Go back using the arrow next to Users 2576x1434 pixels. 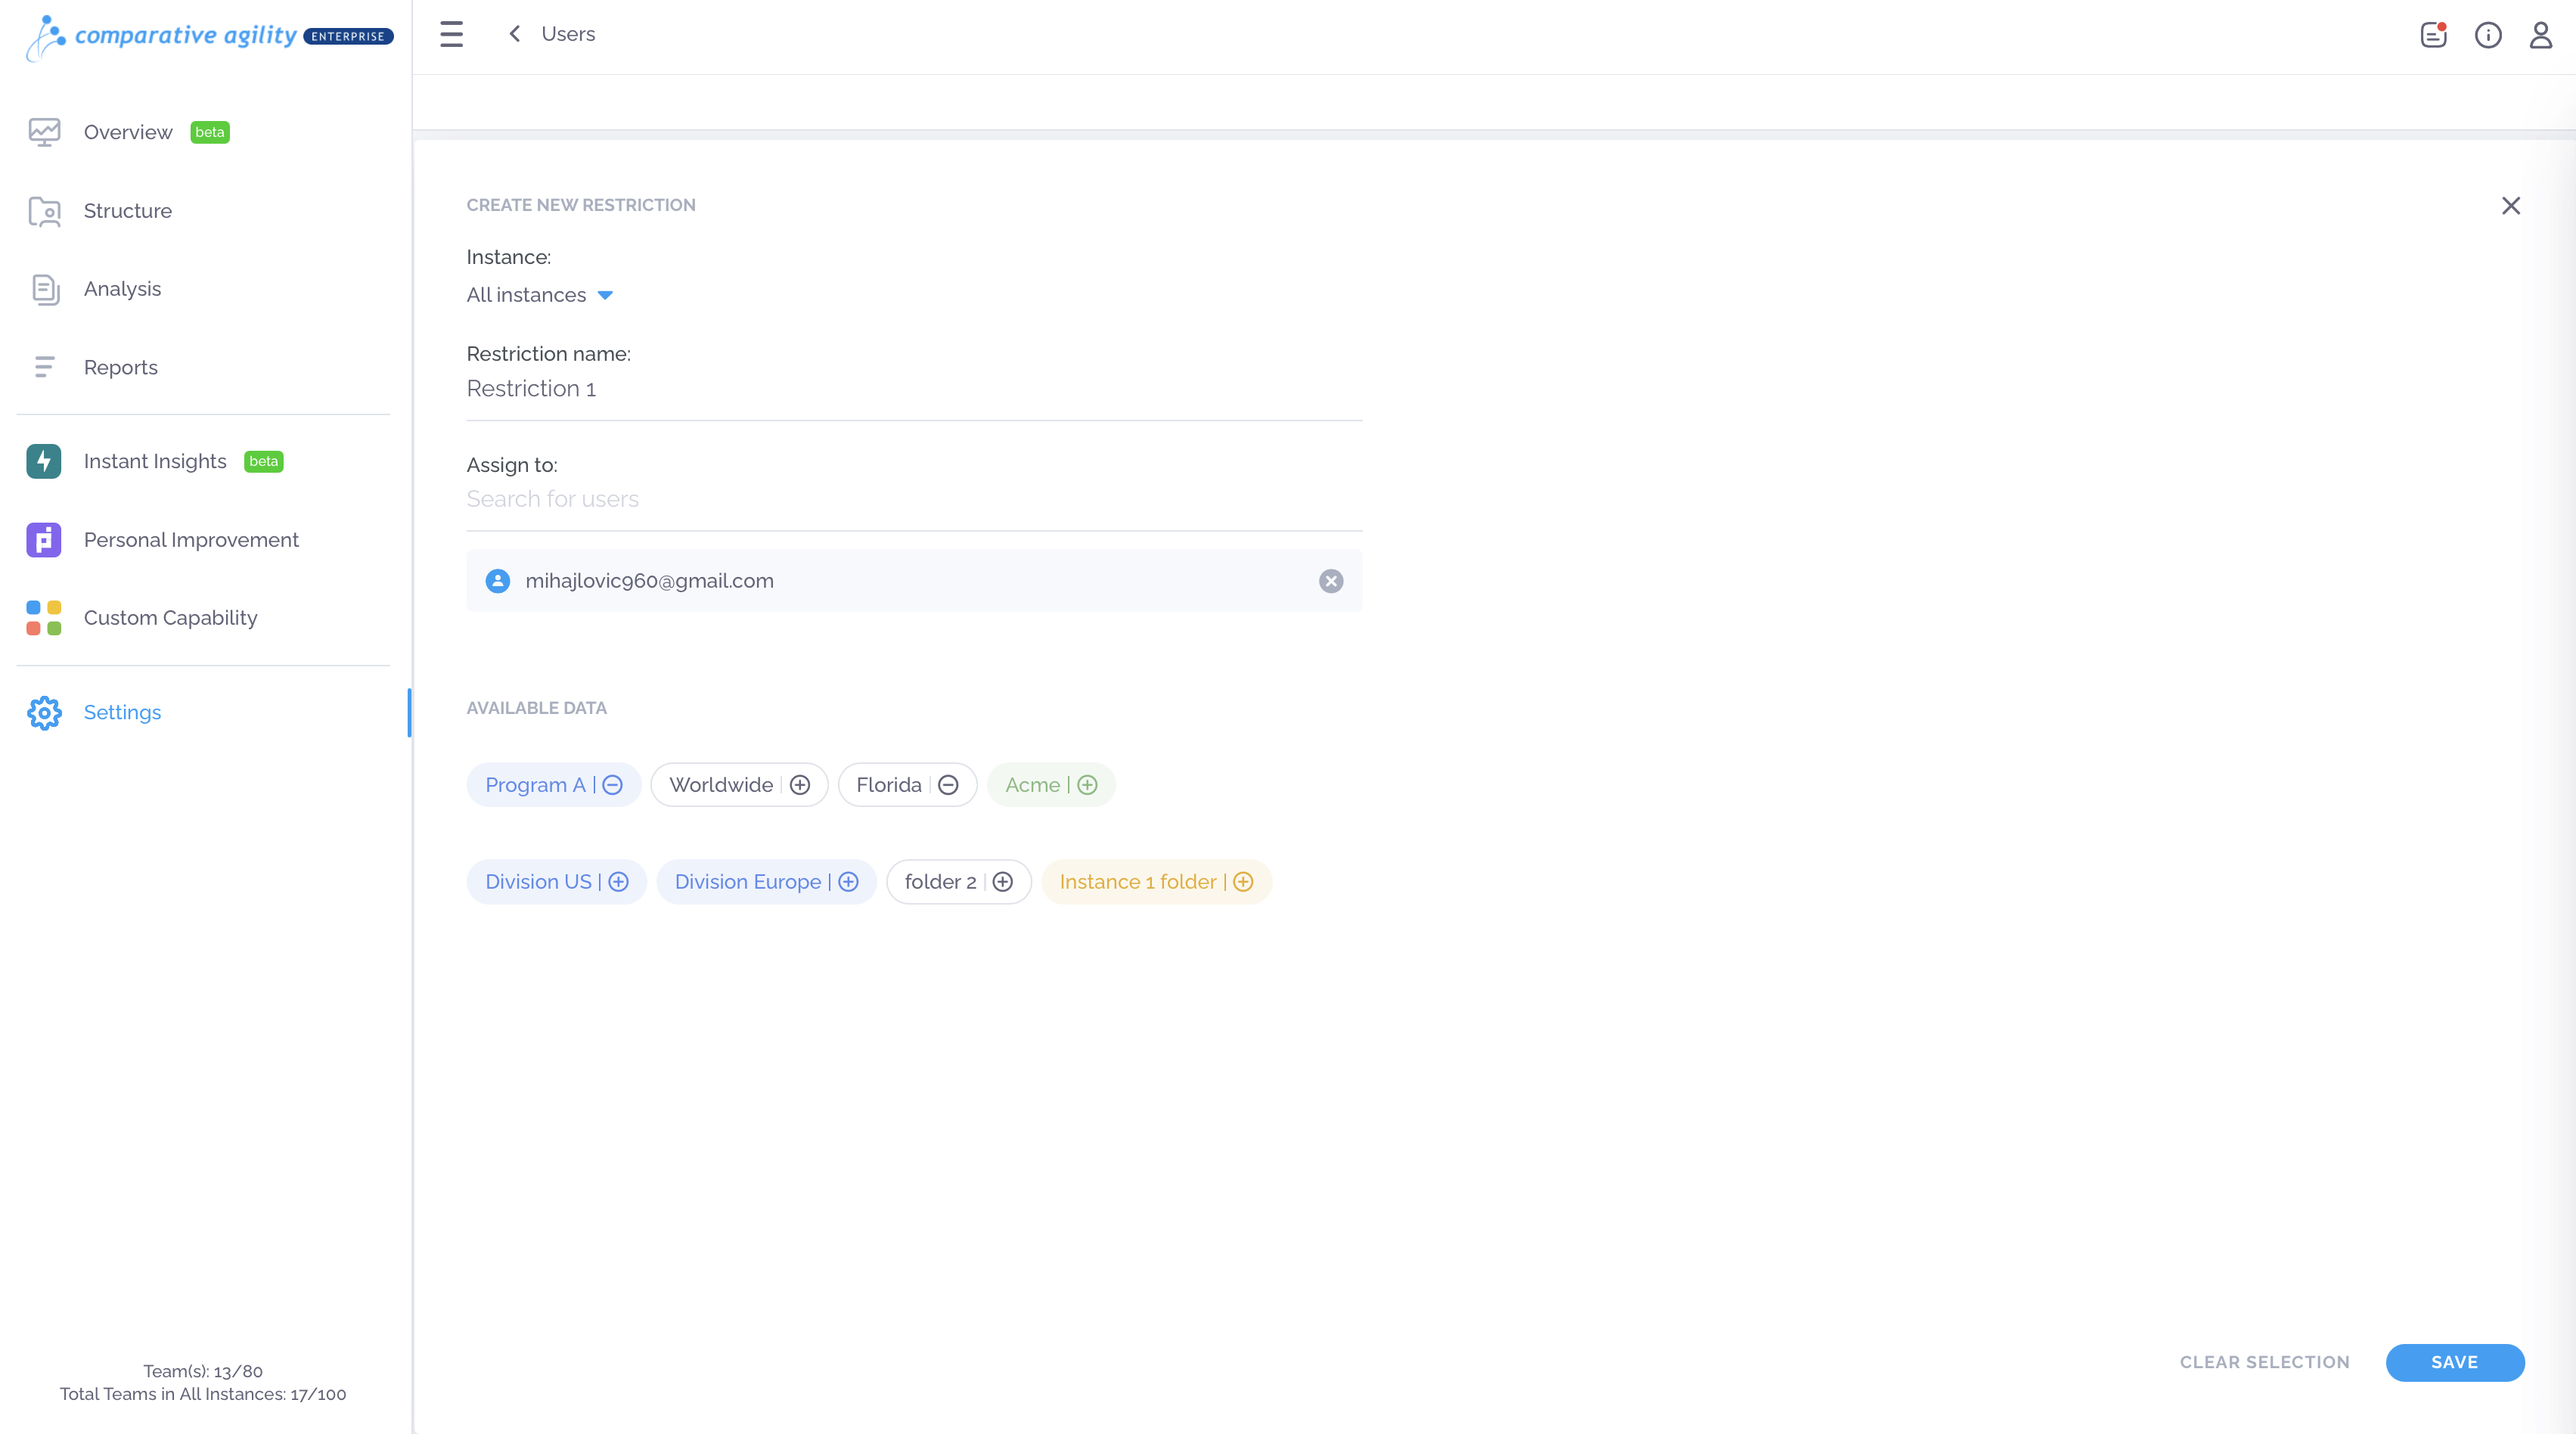514,34
